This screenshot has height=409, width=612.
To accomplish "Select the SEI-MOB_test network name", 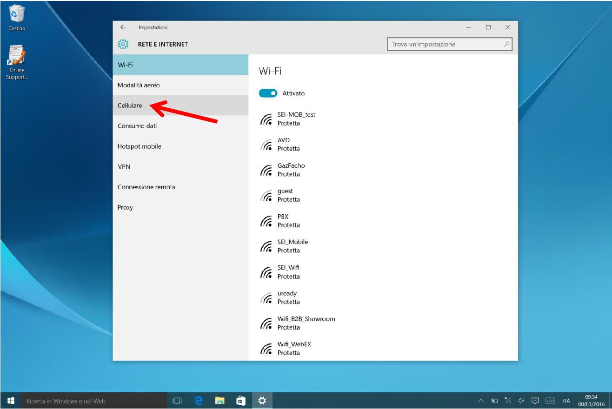I will [x=296, y=115].
